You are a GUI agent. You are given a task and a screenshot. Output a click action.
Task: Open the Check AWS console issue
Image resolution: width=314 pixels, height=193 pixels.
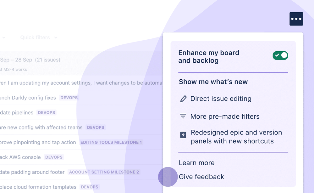[20, 157]
